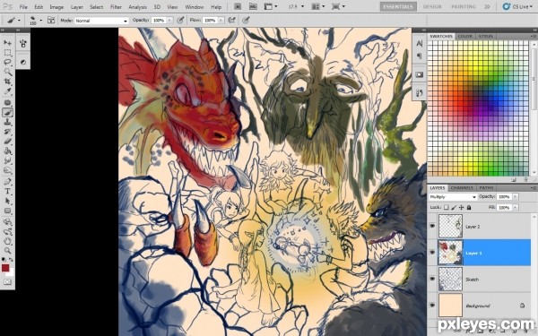This screenshot has height=336, width=538.
Task: Open the File menu
Action: (23, 7)
